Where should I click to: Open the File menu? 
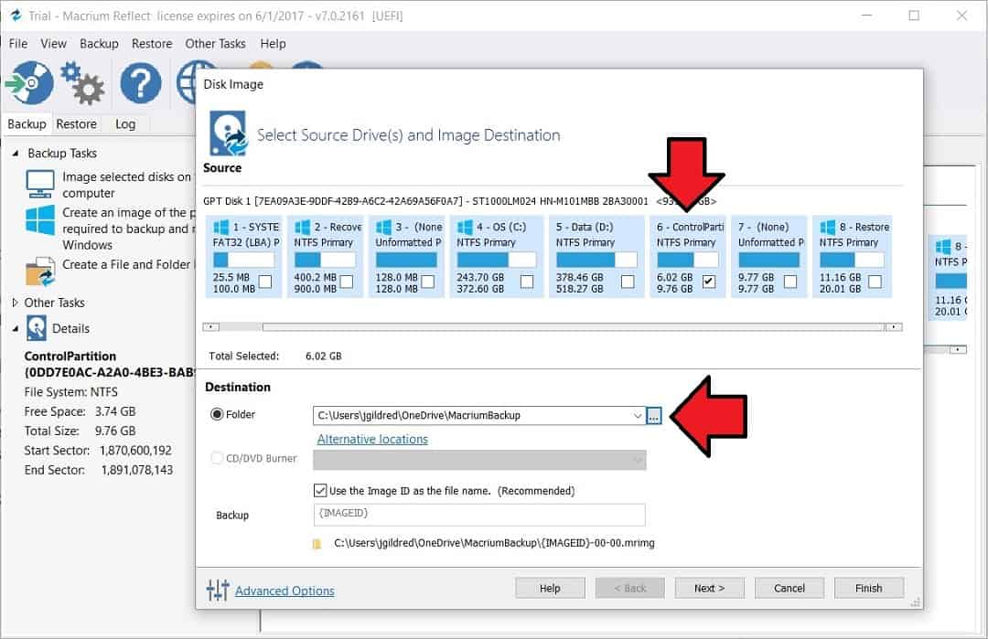coord(17,44)
